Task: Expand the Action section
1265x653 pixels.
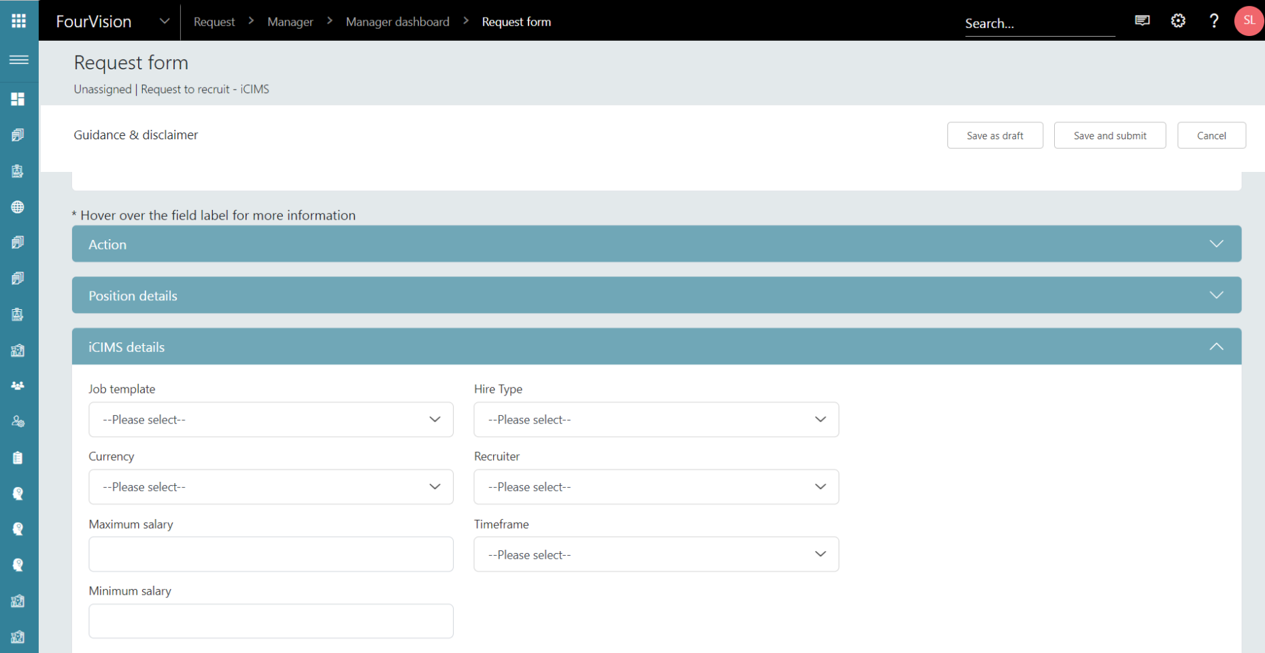Action: point(656,244)
